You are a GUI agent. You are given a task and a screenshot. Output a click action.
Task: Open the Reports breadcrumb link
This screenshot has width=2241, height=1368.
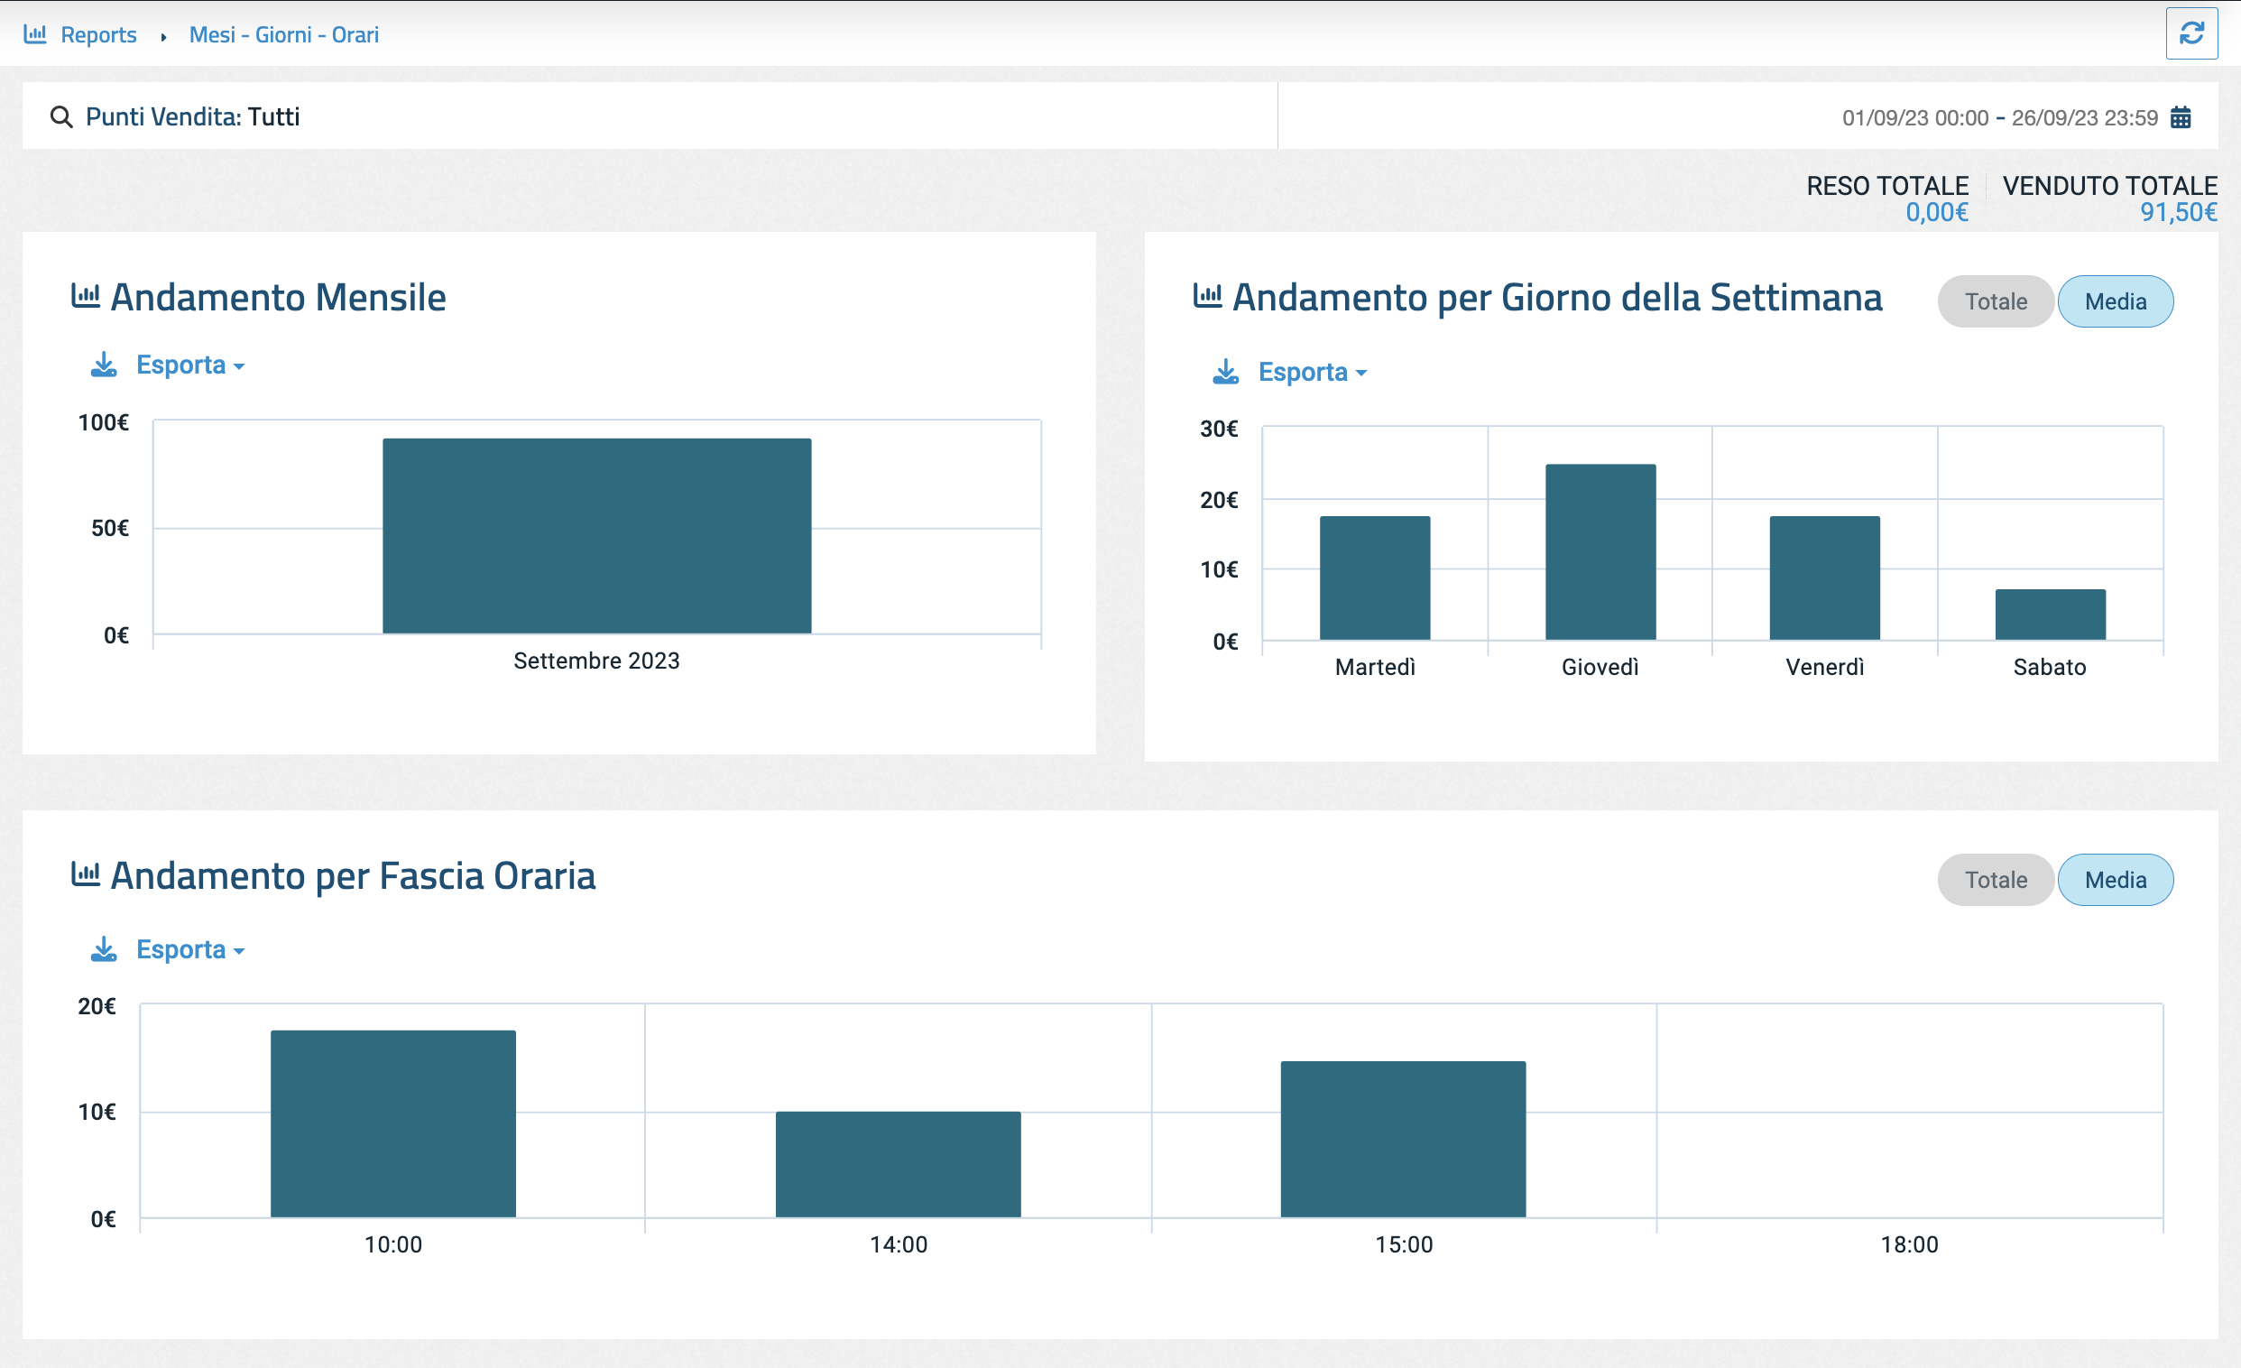[x=98, y=34]
